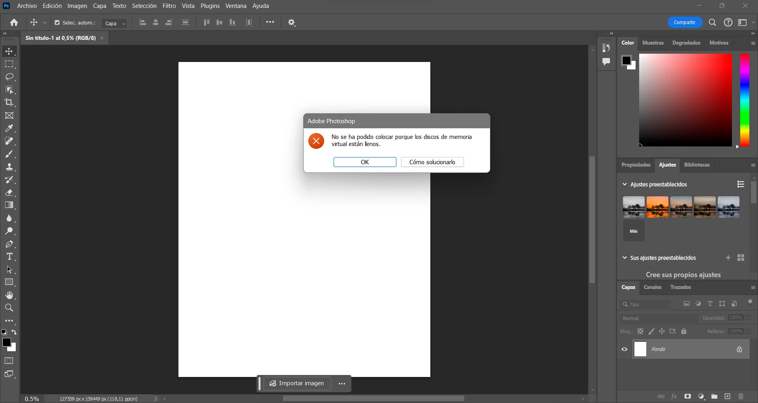Reset default foreground and background colors
Viewport: 758px width, 403px height.
[4, 332]
